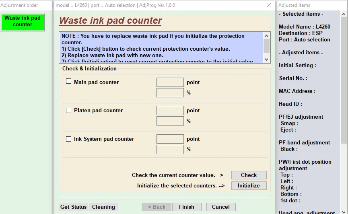The width and height of the screenshot is (348, 214).
Task: Click the Ink System pad counter point field
Action: click(170, 139)
